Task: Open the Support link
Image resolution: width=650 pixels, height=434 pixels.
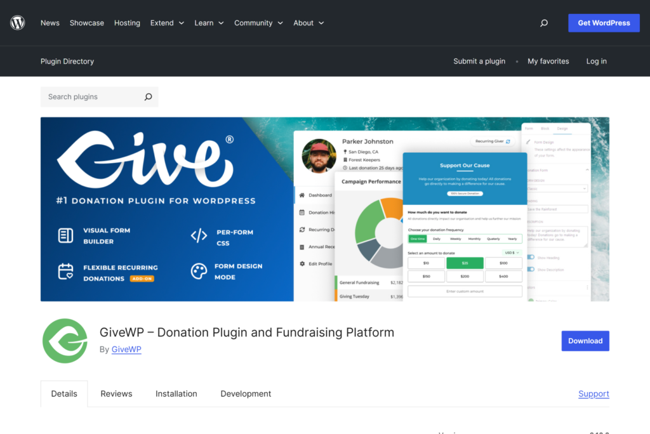Action: point(594,393)
